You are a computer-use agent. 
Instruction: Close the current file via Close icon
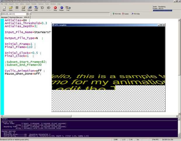pyautogui.click(x=23, y=8)
